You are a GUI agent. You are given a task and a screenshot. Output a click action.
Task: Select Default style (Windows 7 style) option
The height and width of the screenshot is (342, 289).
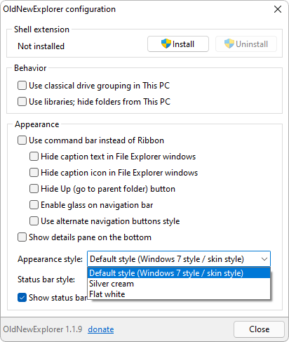click(x=179, y=273)
